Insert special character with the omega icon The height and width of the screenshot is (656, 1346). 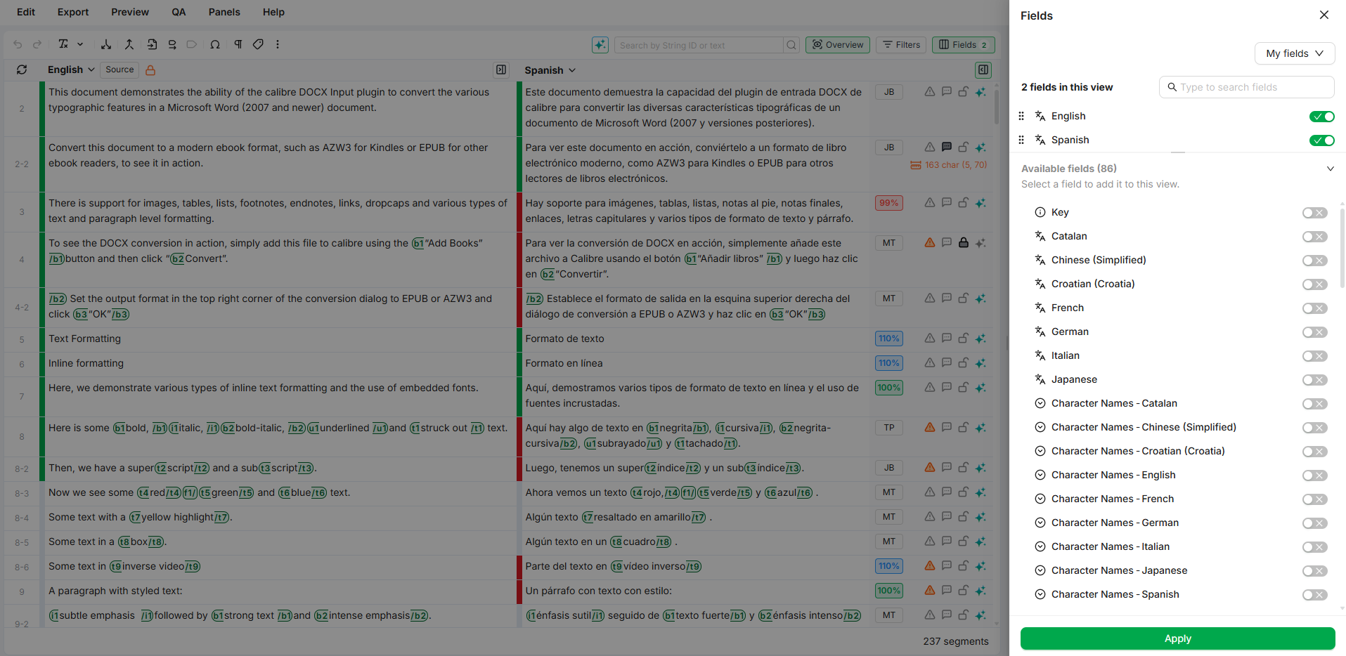click(215, 44)
